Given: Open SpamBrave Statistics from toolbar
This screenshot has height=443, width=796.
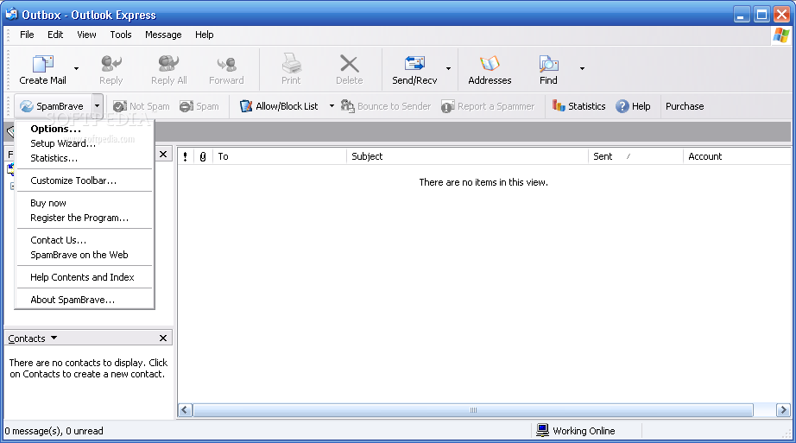Looking at the screenshot, I should pos(578,106).
